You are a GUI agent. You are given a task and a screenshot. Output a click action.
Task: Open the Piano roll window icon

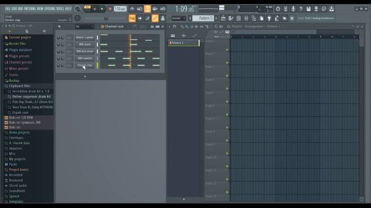pos(231,18)
